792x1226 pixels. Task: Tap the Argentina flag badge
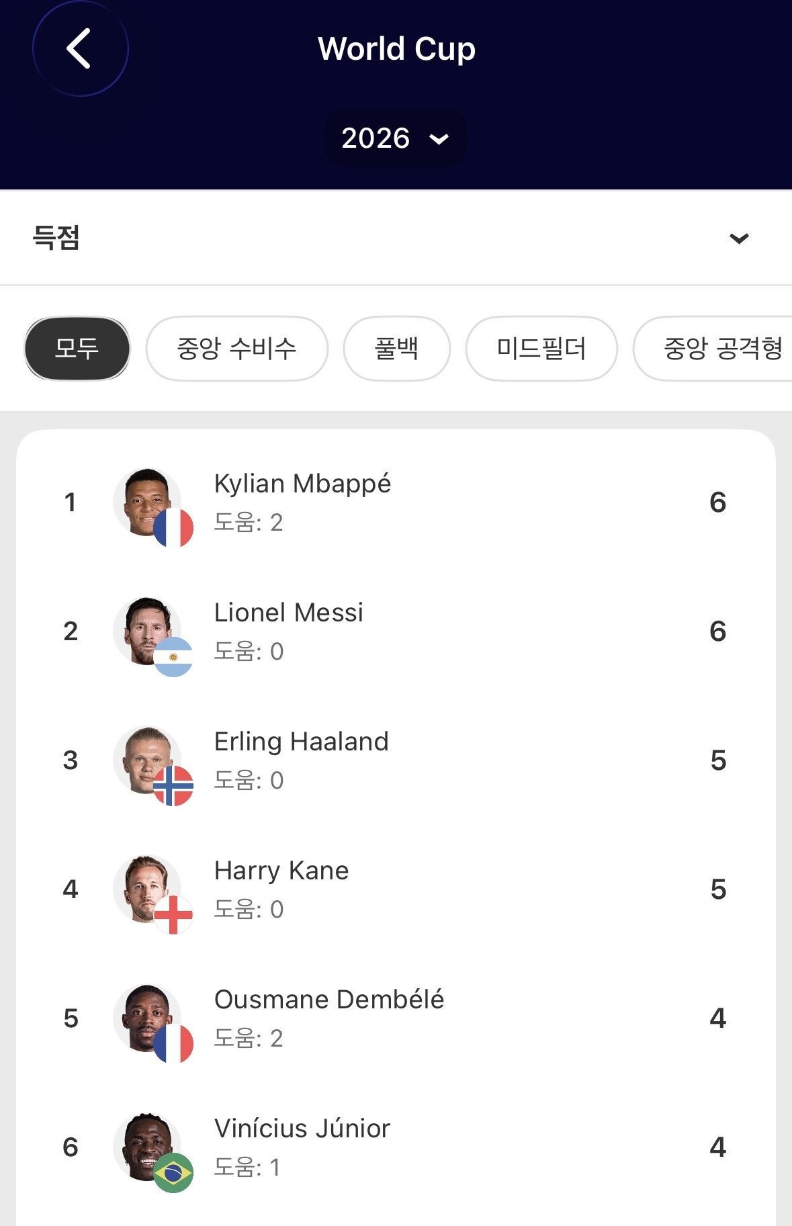click(x=173, y=657)
